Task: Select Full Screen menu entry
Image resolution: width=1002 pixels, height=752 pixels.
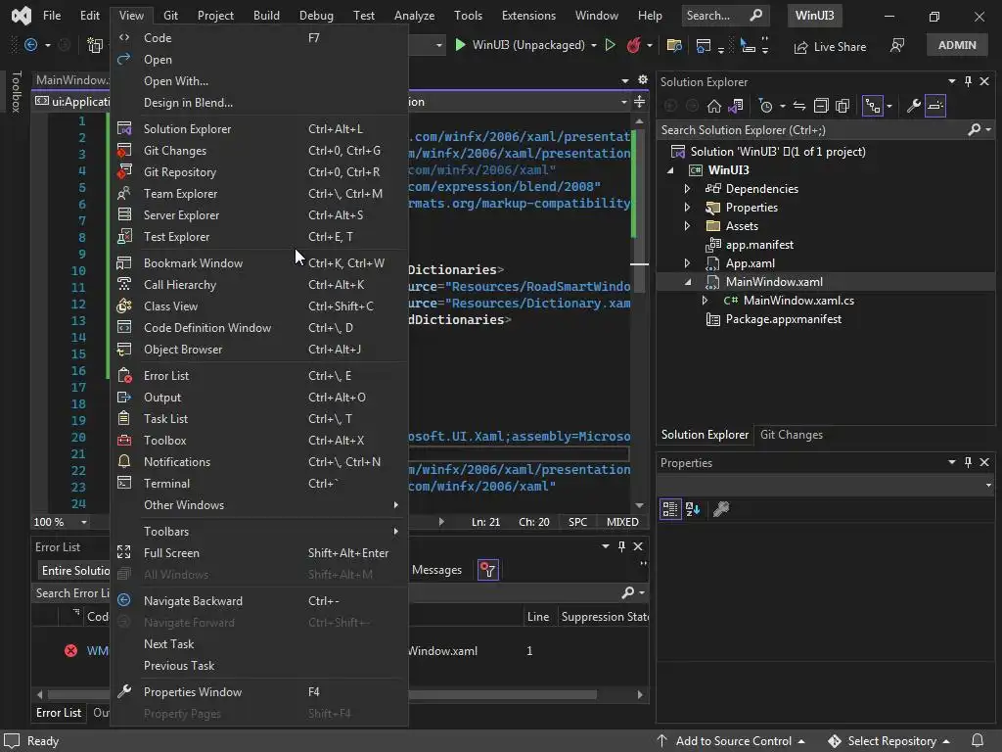Action: point(259,553)
